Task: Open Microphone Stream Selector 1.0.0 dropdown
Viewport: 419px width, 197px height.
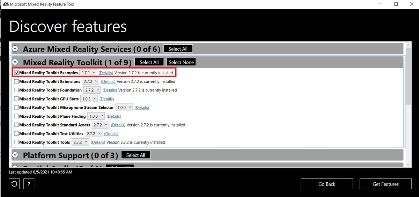Action: tap(124, 108)
